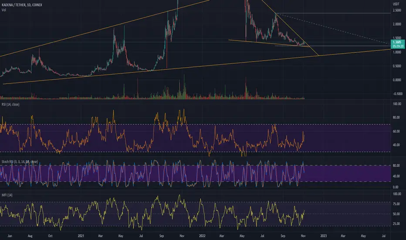This screenshot has height=240, width=406.
Task: Click 40.00 on the RSI scale
Action: pyautogui.click(x=396, y=145)
